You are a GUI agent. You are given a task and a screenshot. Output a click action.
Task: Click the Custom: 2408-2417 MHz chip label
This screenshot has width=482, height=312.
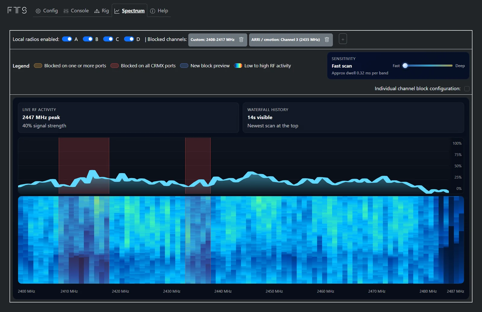(212, 39)
